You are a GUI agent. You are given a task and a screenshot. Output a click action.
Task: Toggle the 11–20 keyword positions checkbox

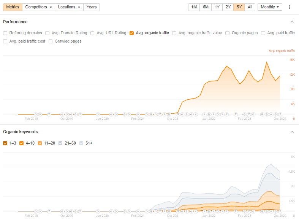(x=40, y=143)
